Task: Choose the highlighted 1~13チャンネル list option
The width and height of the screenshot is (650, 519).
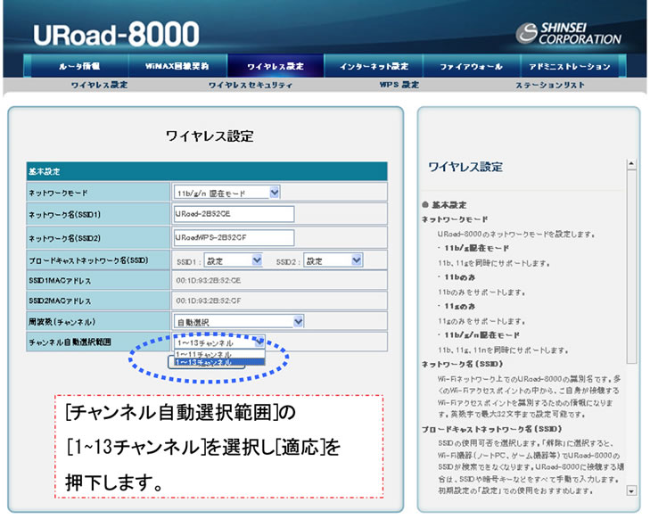Action: tap(219, 362)
